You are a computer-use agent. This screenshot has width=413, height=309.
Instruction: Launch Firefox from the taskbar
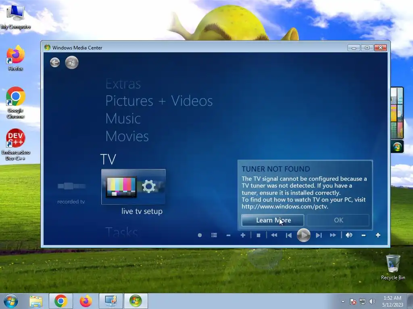[x=86, y=301]
